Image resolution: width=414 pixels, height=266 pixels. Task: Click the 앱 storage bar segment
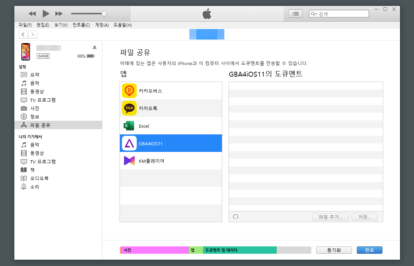pos(196,250)
